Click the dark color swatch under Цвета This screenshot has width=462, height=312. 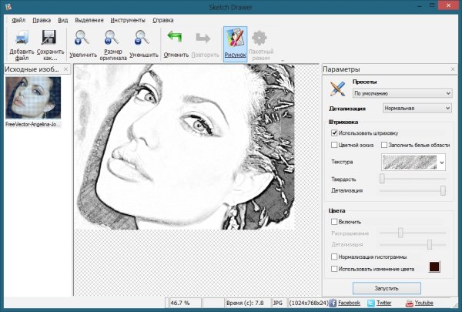[x=434, y=267]
